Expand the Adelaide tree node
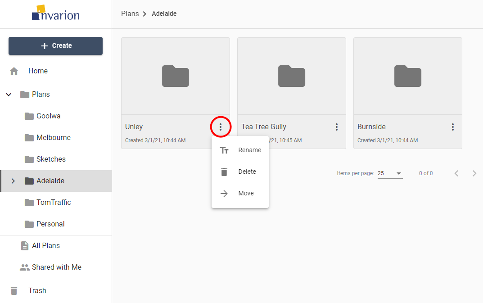Screen dimensions: 483x303 (13, 181)
